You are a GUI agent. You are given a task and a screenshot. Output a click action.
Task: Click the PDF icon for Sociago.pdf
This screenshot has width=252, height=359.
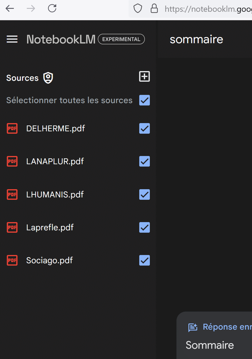(12, 260)
